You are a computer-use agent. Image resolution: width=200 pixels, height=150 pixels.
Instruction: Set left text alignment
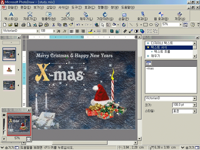click(71, 31)
